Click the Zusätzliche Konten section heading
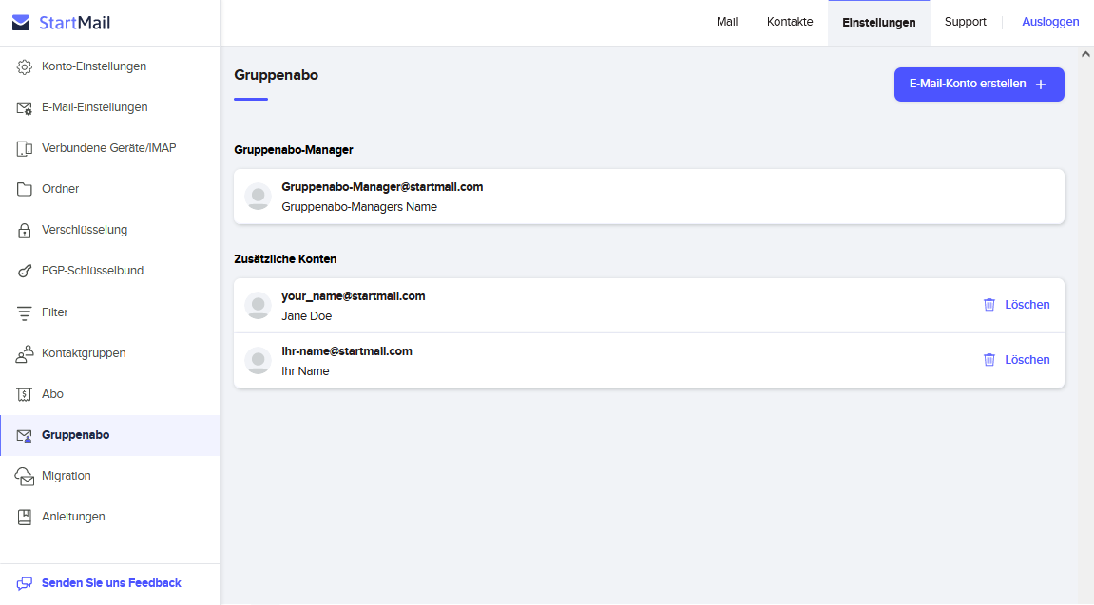Screen dimensions: 1094x605 tap(285, 259)
